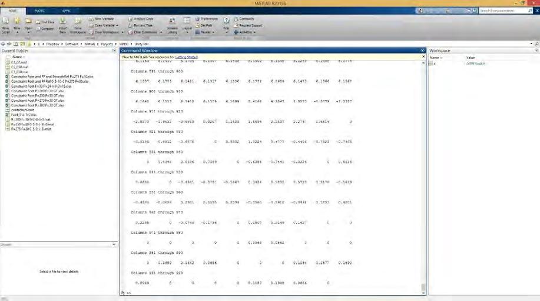
Task: Switch to the PLOTS tab
Action: coord(39,11)
